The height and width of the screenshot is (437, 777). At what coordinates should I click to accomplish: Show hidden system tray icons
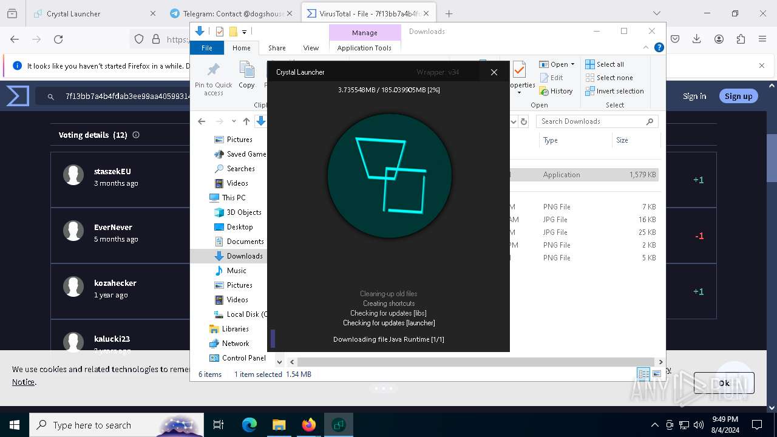[x=654, y=425]
